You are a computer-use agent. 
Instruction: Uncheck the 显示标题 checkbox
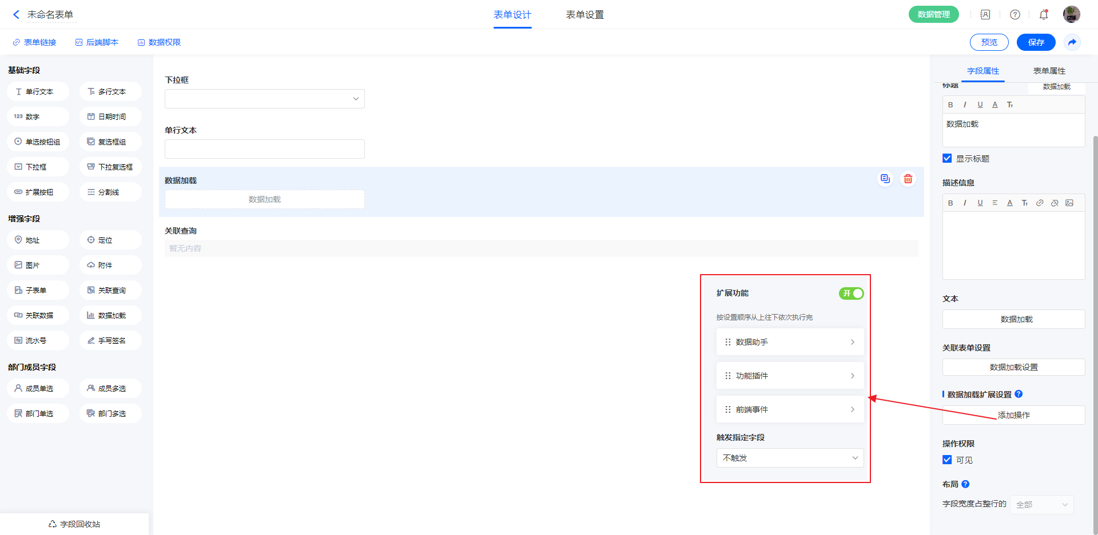[x=947, y=159]
